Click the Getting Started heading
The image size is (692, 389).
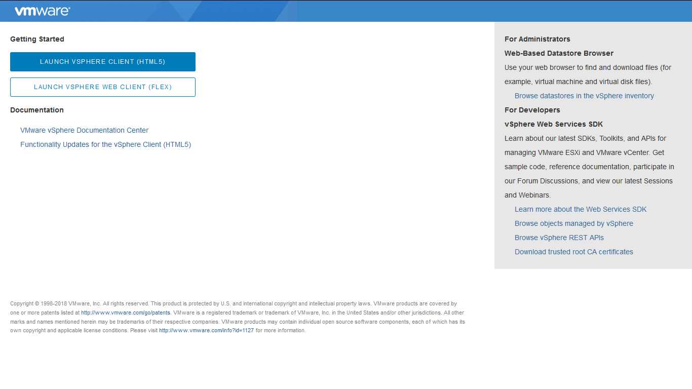[x=37, y=39]
